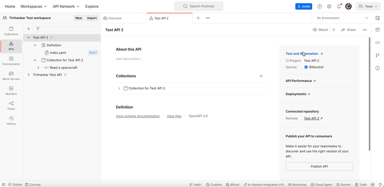Open the Runner in status bar
The image size is (384, 187).
click(x=344, y=185)
